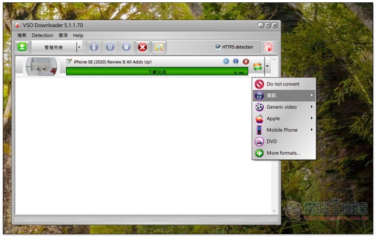Play the iPhone SE video item
Screen dimensions: 376x237
coord(226,61)
